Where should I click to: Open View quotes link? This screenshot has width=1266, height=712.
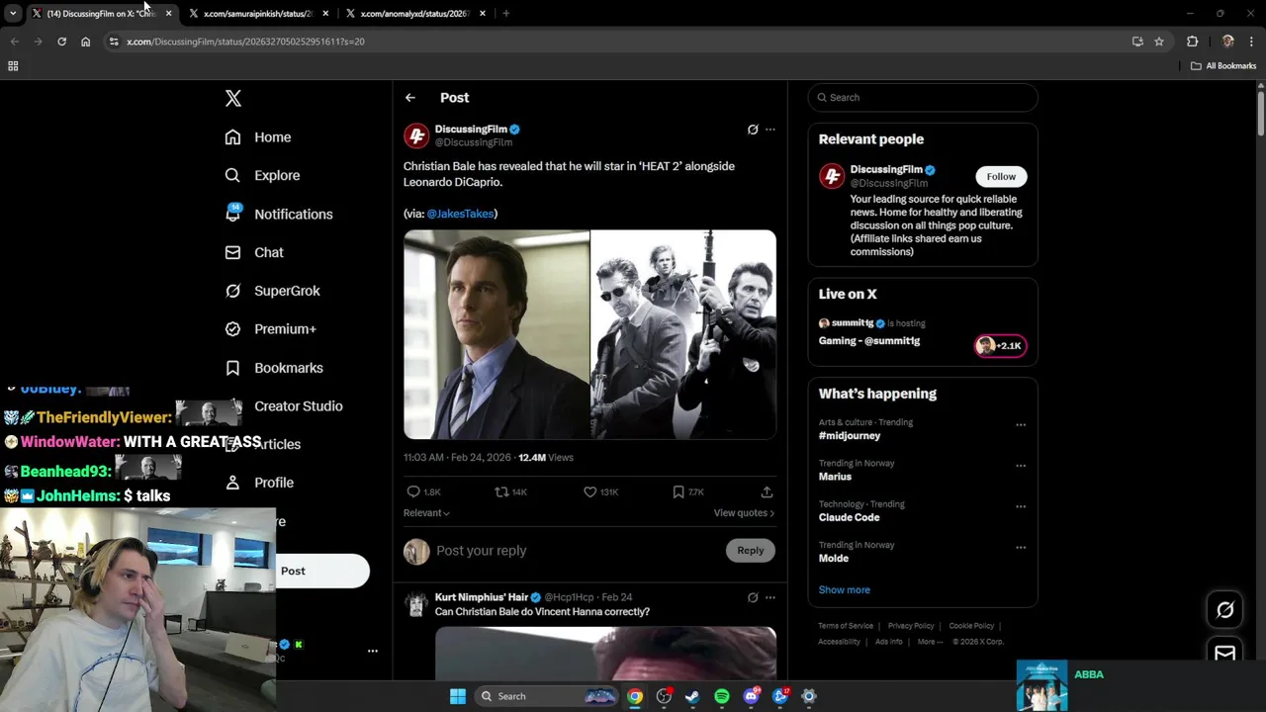(744, 513)
